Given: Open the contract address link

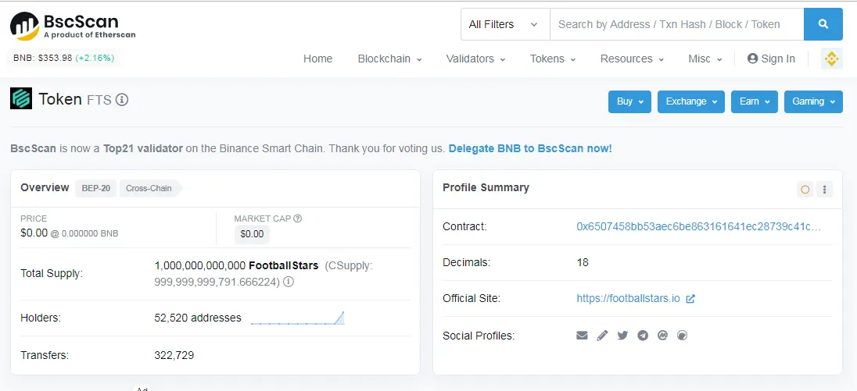Looking at the screenshot, I should pos(698,226).
